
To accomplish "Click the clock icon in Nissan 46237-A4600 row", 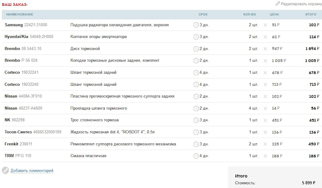I will click(196, 108).
